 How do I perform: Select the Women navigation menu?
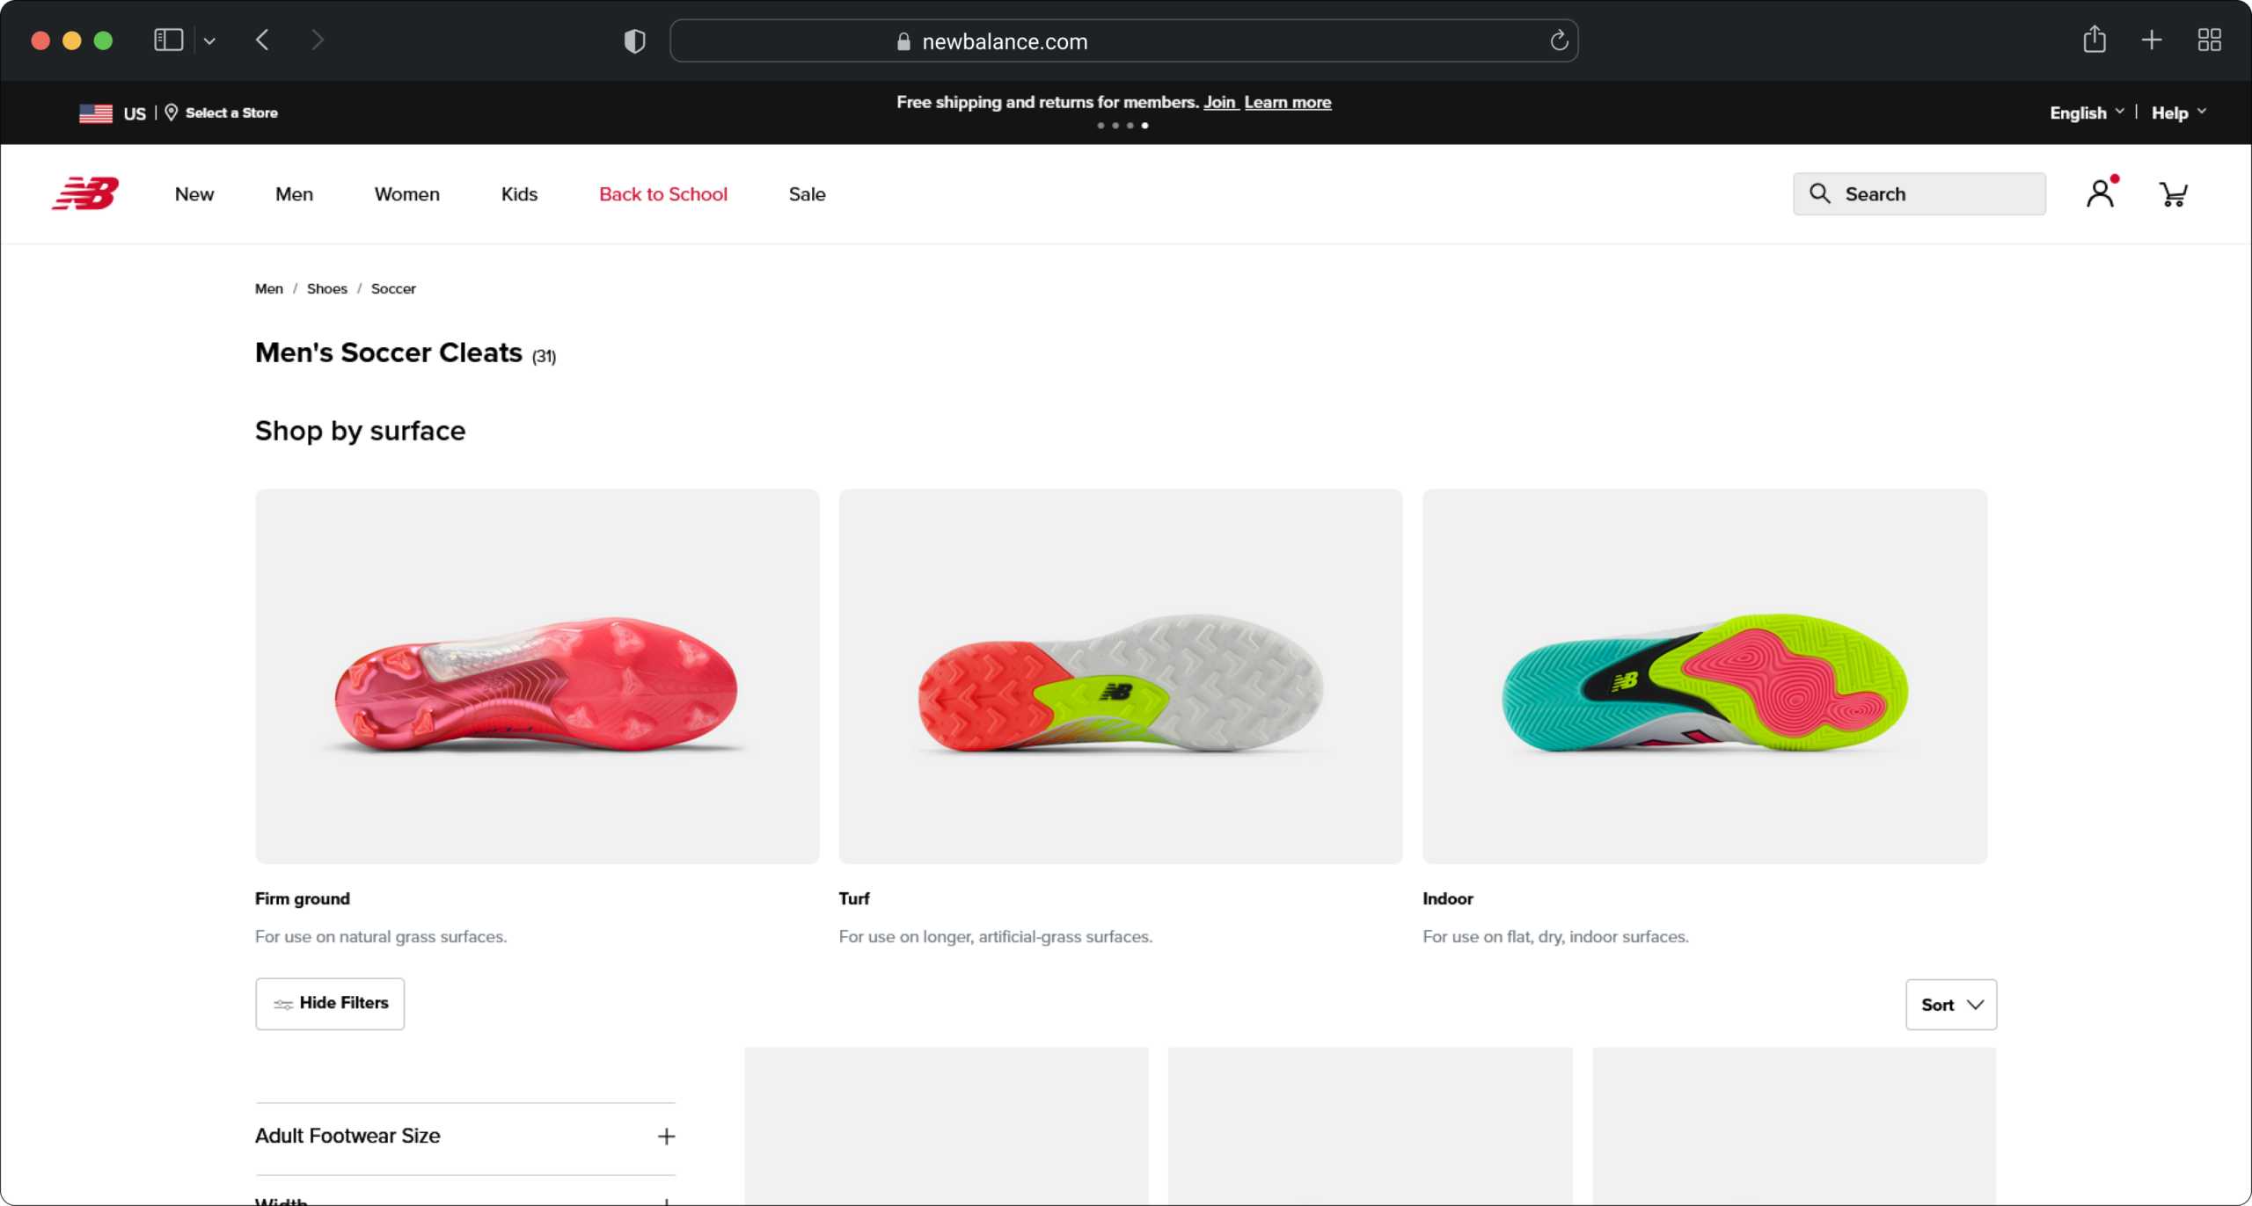coord(406,194)
